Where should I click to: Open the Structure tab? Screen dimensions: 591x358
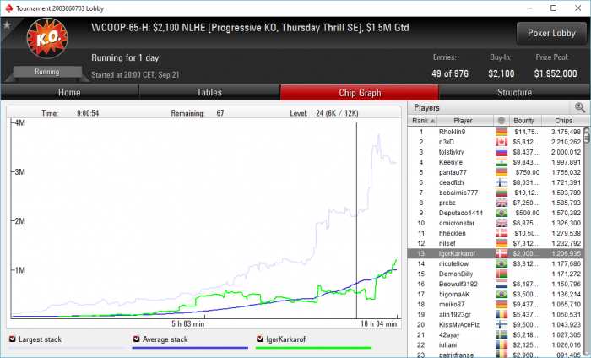(514, 93)
